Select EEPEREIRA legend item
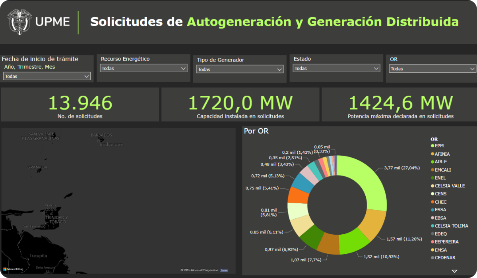 (446, 241)
